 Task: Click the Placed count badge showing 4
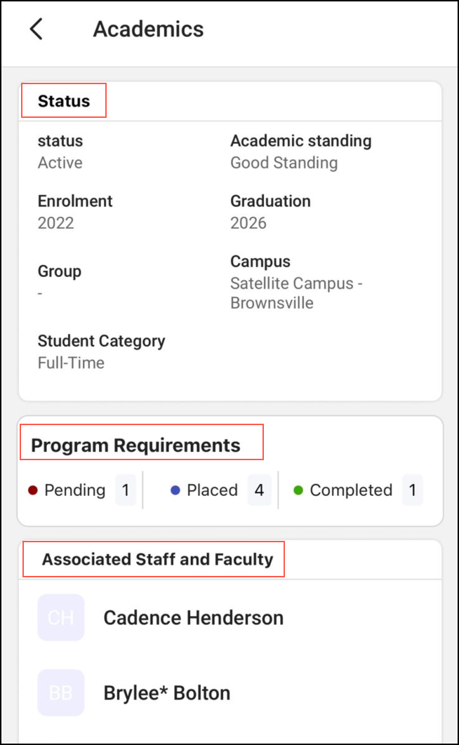[260, 490]
